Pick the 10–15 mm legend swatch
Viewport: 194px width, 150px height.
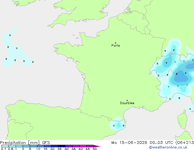pos(40,146)
